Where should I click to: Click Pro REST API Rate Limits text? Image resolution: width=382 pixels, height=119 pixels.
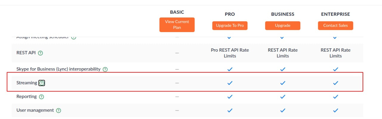click(x=230, y=53)
